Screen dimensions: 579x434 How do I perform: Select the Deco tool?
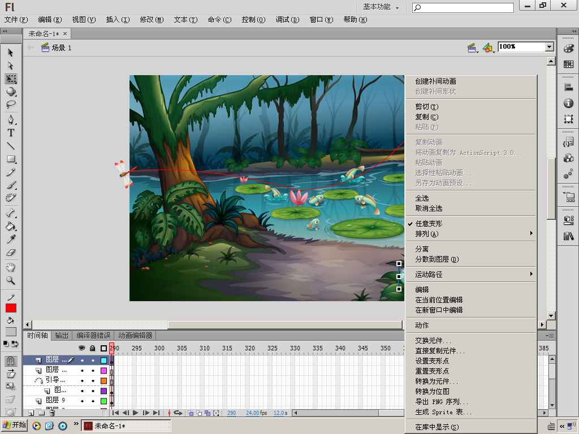coord(11,198)
